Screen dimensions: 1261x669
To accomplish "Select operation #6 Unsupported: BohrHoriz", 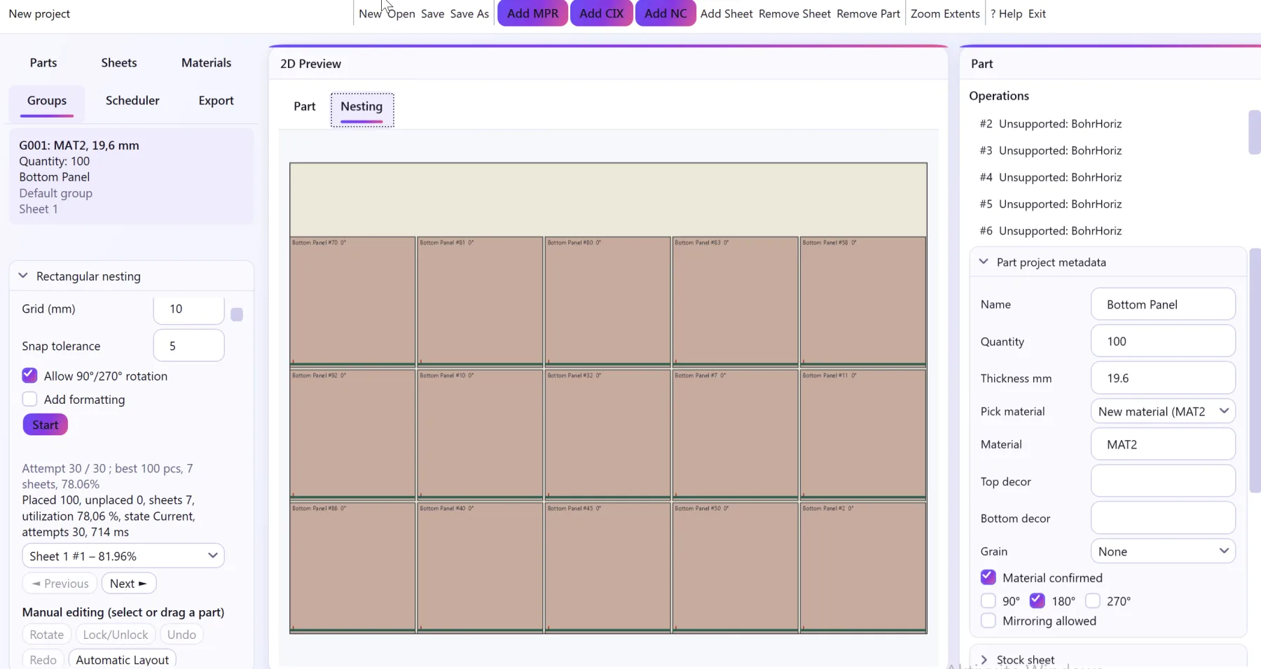I will (x=1051, y=231).
